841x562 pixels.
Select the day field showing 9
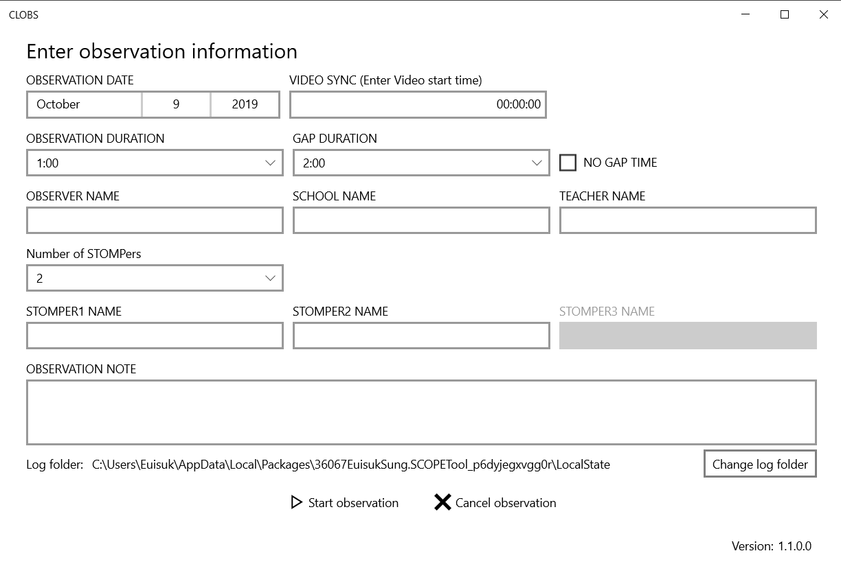coord(176,104)
